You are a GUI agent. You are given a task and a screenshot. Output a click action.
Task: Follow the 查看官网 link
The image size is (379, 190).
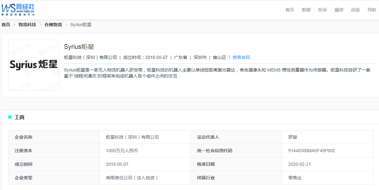click(x=241, y=57)
